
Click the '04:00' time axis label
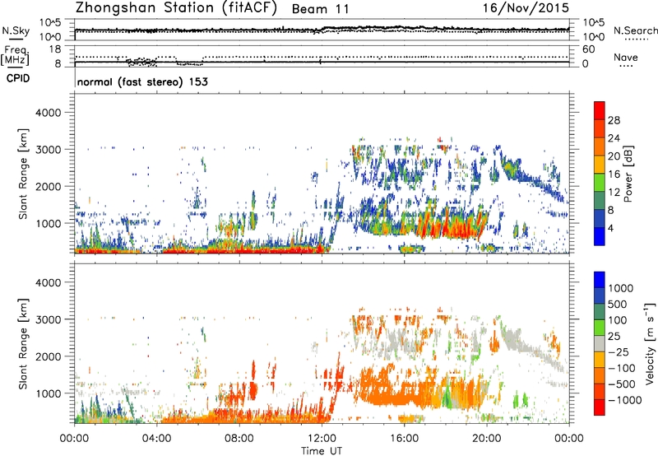156,439
